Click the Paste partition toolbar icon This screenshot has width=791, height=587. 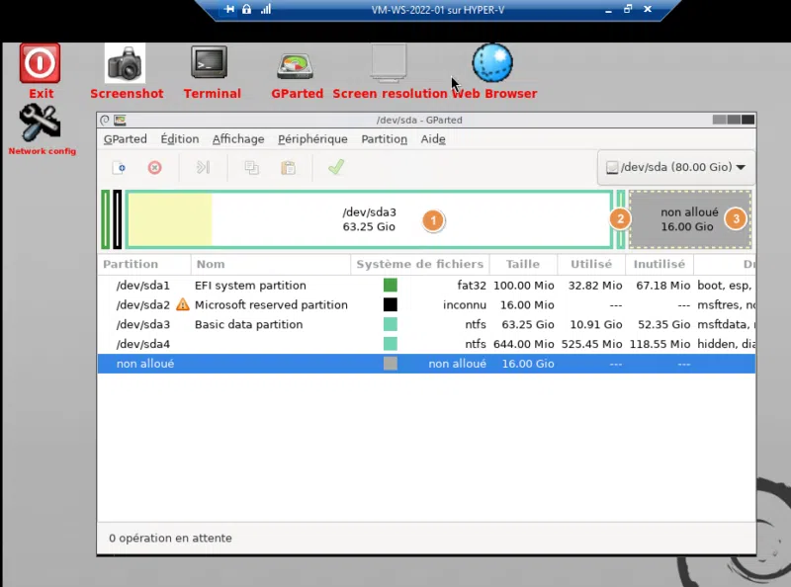click(x=288, y=168)
